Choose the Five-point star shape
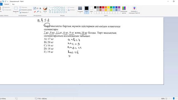 [x=55, y=12]
